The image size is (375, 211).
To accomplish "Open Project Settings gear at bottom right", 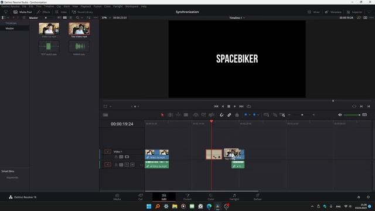I will [x=369, y=197].
